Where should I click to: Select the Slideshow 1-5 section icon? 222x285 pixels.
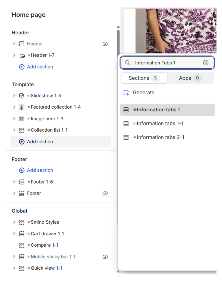click(21, 96)
